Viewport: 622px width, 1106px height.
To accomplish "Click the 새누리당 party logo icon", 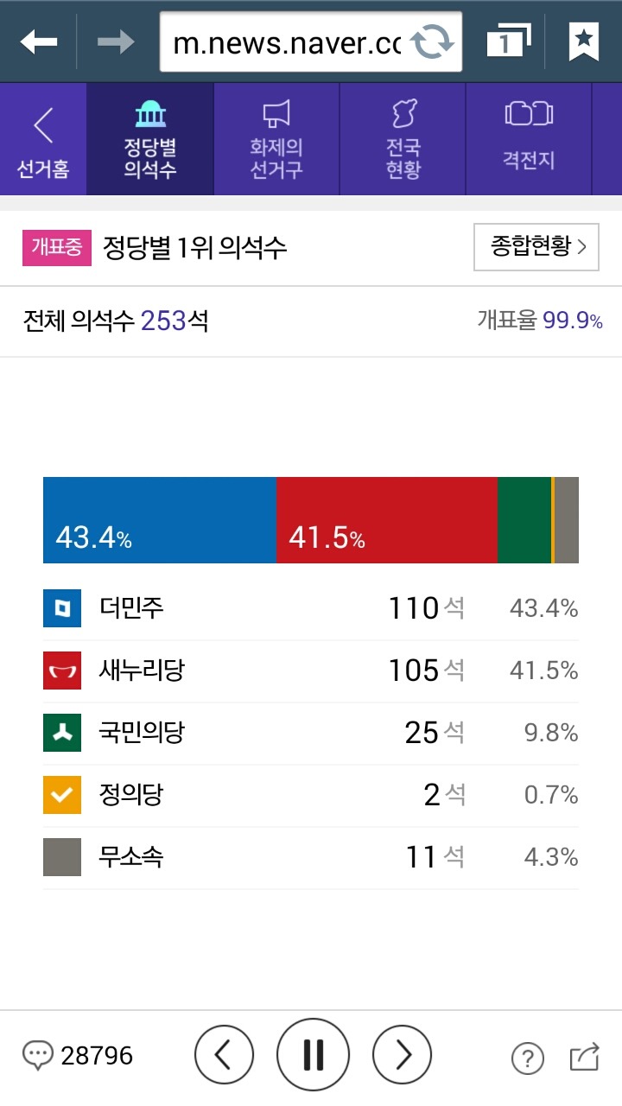I will [x=60, y=671].
